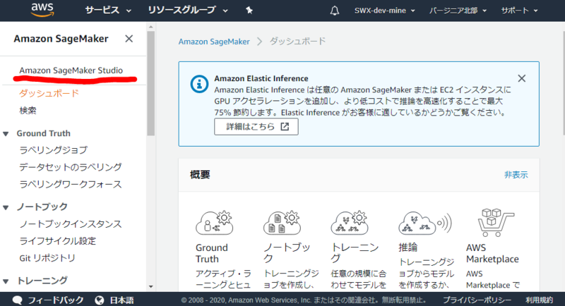Click the info icon in Elastic Inference banner

pos(199,84)
